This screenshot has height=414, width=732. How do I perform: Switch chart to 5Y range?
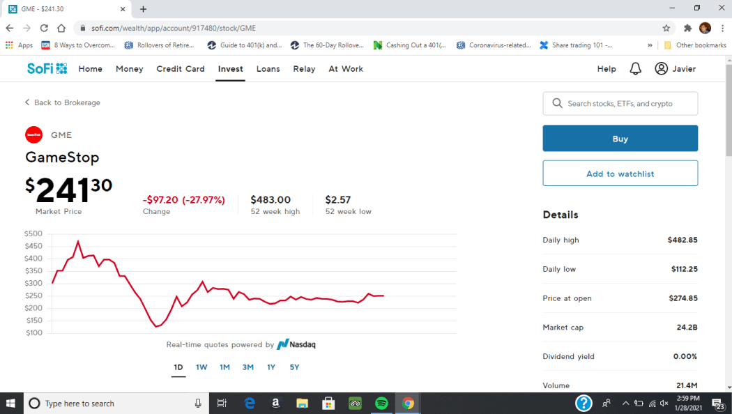pos(294,367)
